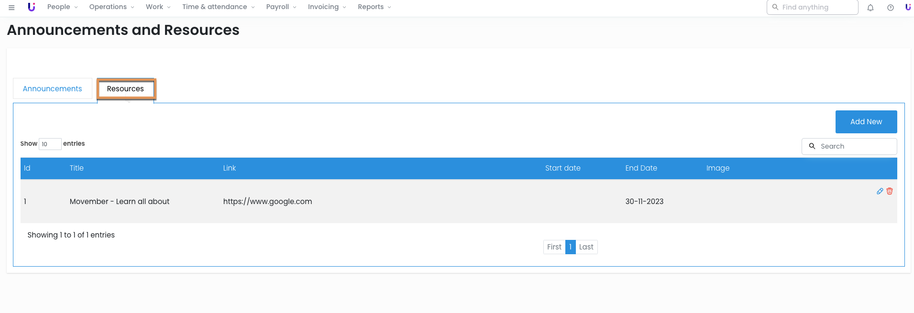Expand the People dropdown menu

62,7
